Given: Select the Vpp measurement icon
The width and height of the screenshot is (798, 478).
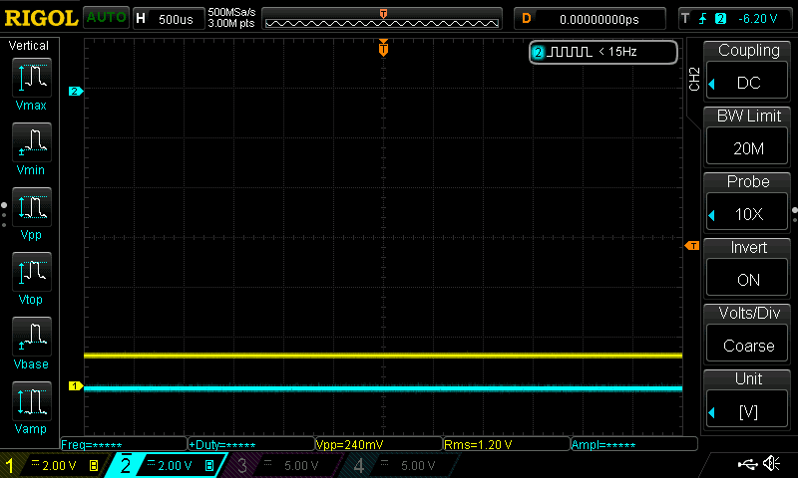Looking at the screenshot, I should (x=32, y=207).
